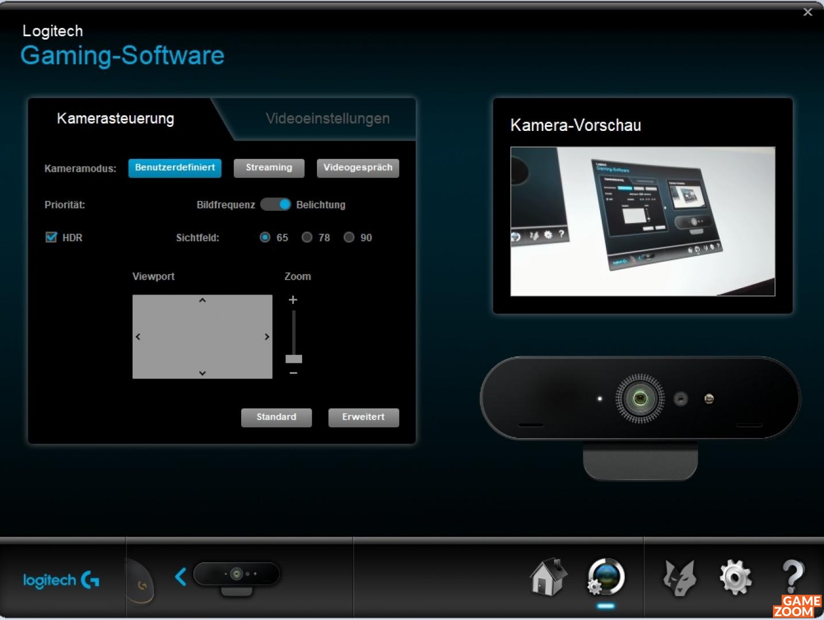Select the 65 field-of-view radio button
Screen dimensions: 824x620
265,237
